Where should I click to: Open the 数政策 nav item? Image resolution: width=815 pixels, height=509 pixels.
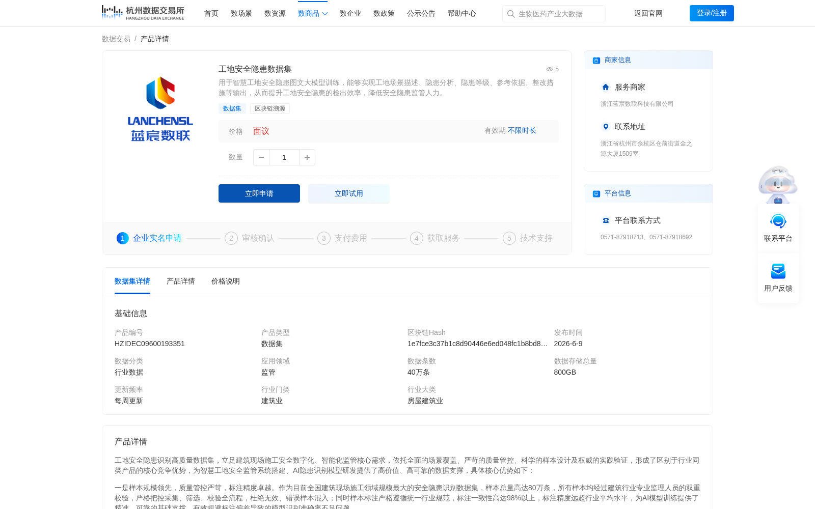tap(384, 14)
